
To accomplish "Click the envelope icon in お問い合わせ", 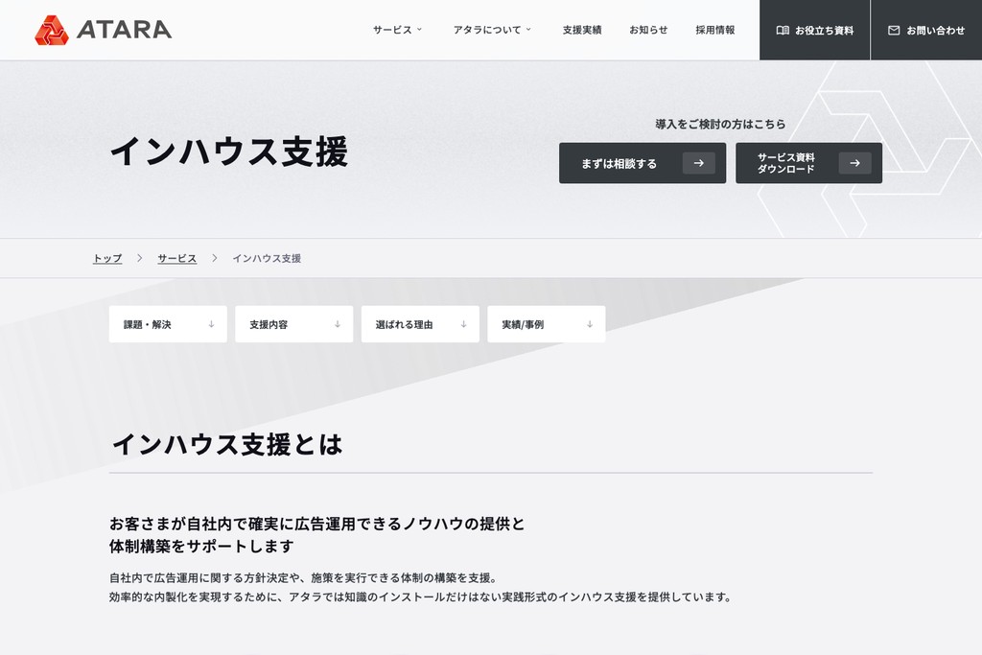I will [894, 30].
